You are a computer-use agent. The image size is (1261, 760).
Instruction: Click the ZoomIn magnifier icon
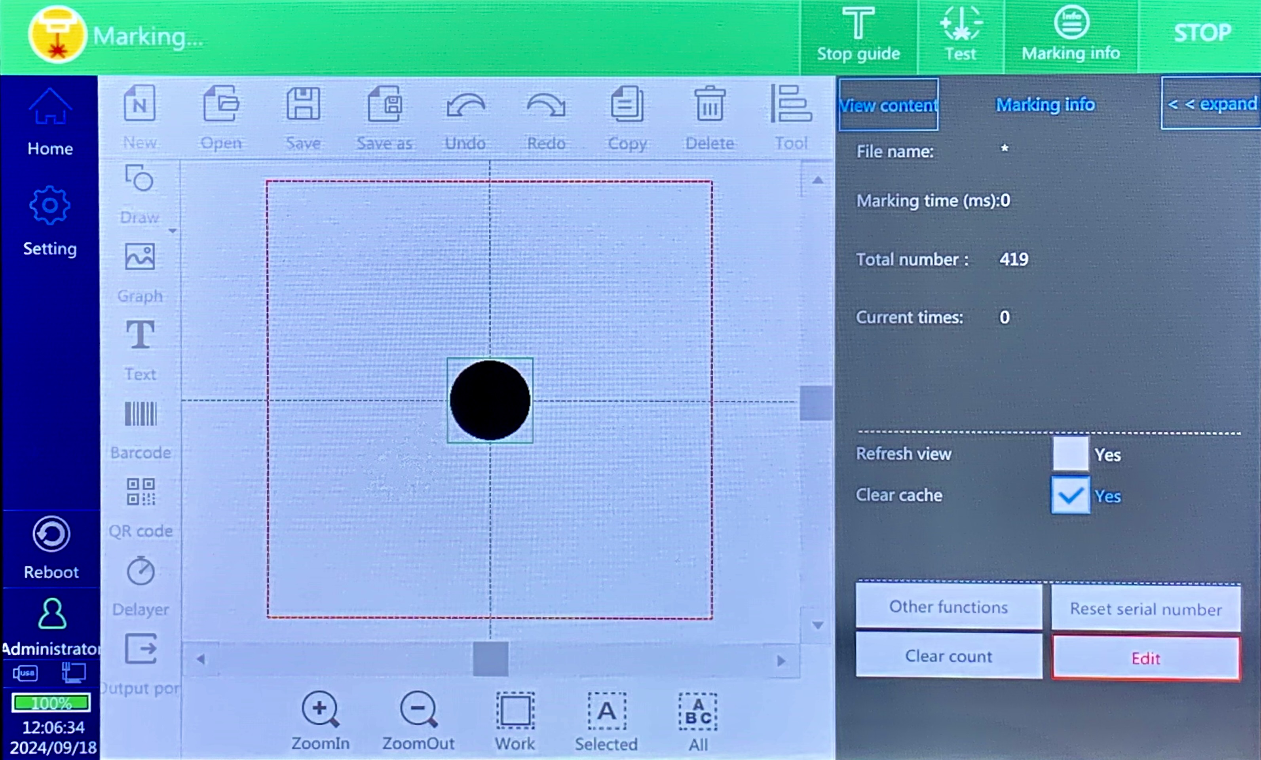(320, 709)
